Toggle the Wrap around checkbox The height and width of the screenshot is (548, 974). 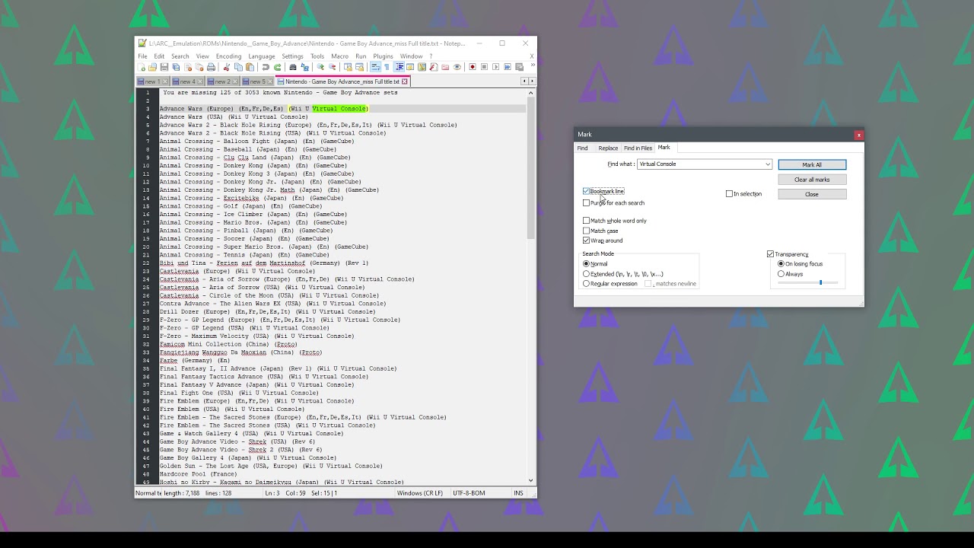point(586,241)
